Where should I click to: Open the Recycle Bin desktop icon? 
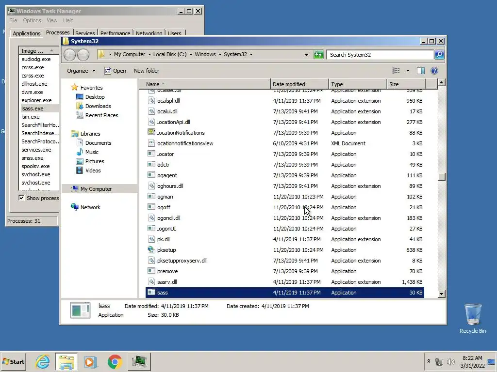point(473,319)
